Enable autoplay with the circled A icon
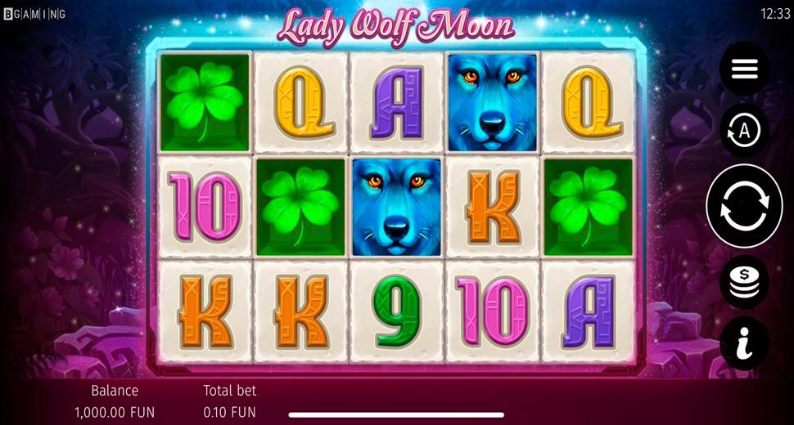794x425 pixels. pyautogui.click(x=744, y=131)
